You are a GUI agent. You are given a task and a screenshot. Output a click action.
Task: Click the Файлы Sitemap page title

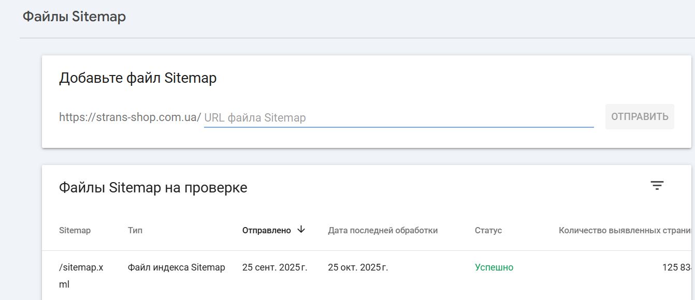tap(74, 17)
